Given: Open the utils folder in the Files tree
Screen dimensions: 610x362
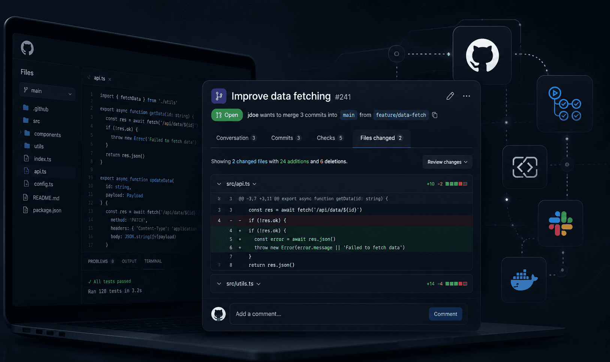Looking at the screenshot, I should [x=34, y=146].
